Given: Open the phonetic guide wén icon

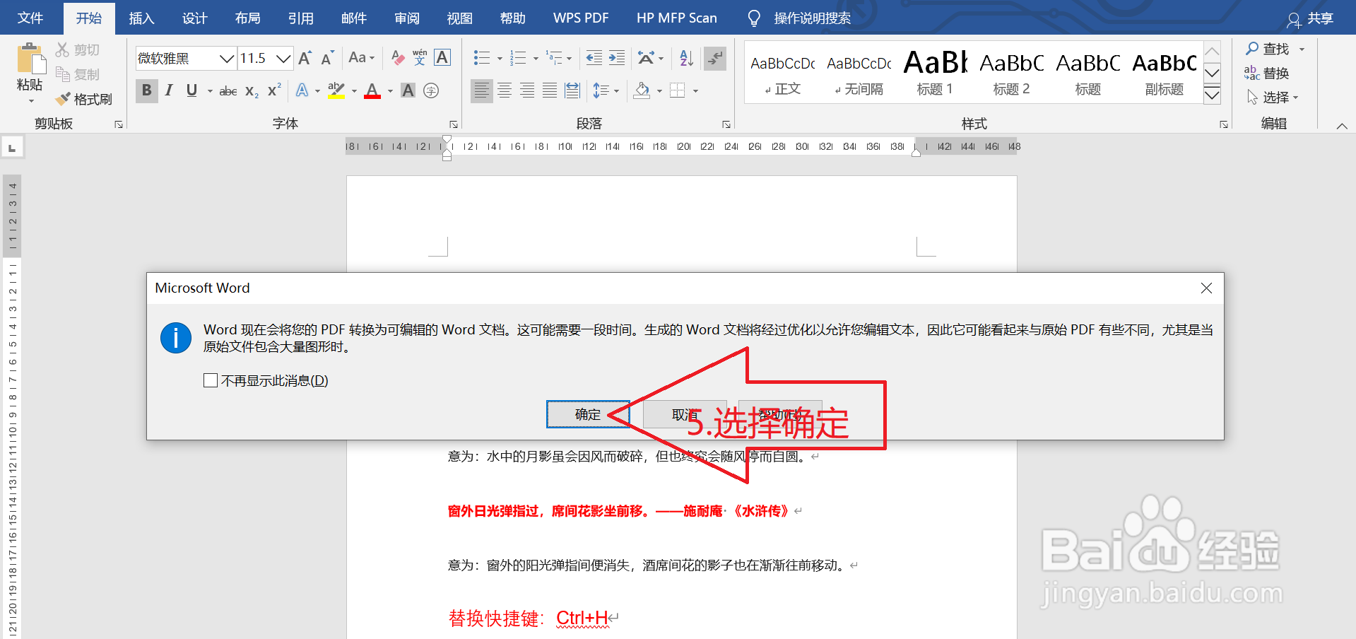Looking at the screenshot, I should coord(420,58).
